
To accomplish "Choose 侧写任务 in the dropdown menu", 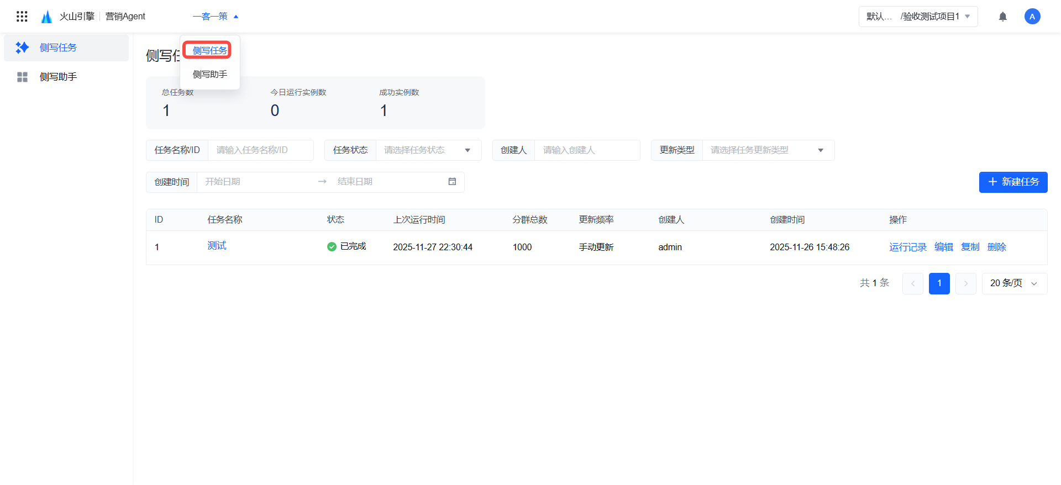I will [x=209, y=51].
